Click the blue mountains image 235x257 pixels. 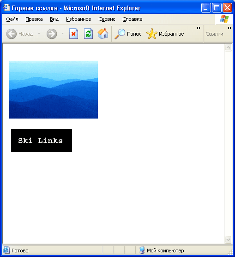point(53,89)
